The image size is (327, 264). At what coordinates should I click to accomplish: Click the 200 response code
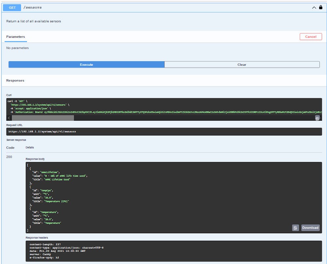tap(9, 157)
